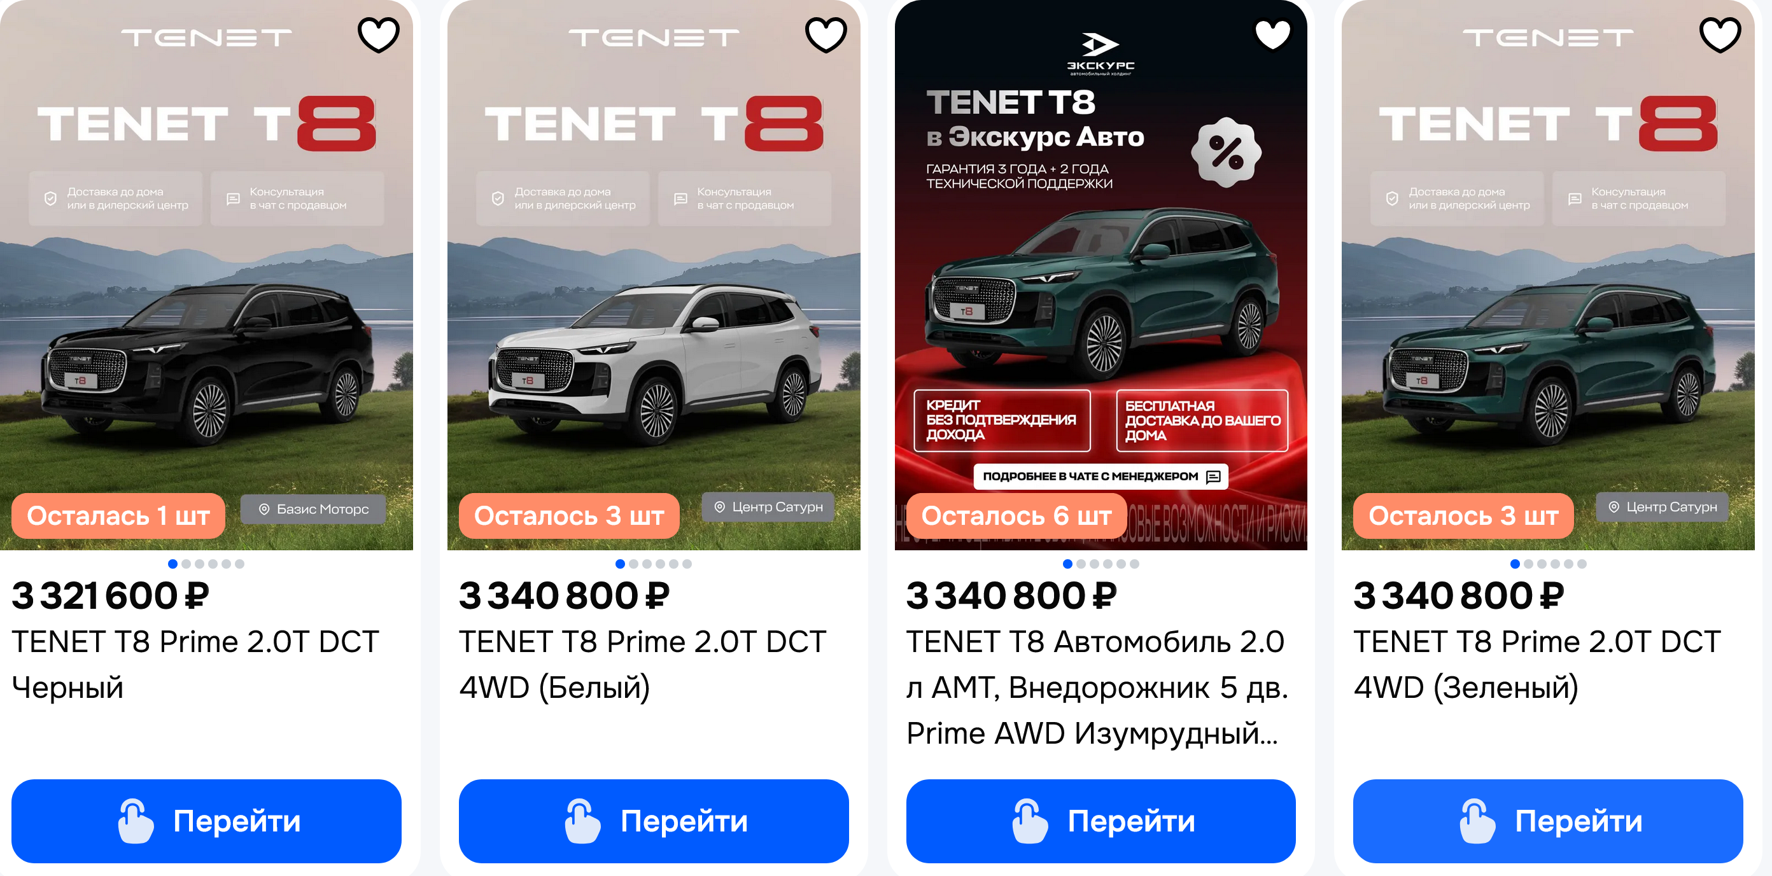Click Осталась 1 шт stock badge
The width and height of the screenshot is (1772, 876).
coord(118,516)
